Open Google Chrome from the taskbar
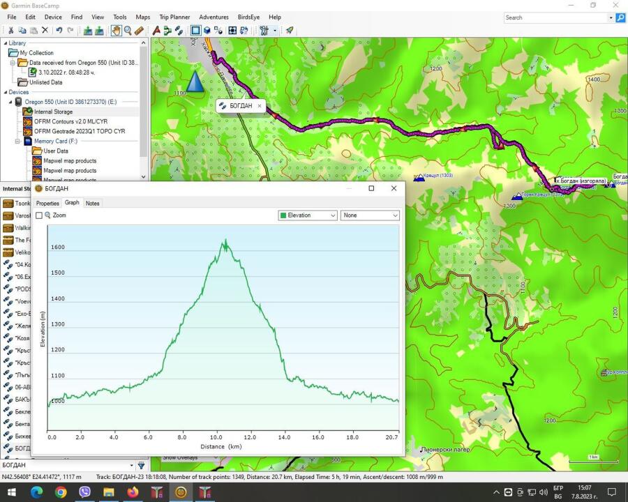The width and height of the screenshot is (628, 502). (x=61, y=492)
